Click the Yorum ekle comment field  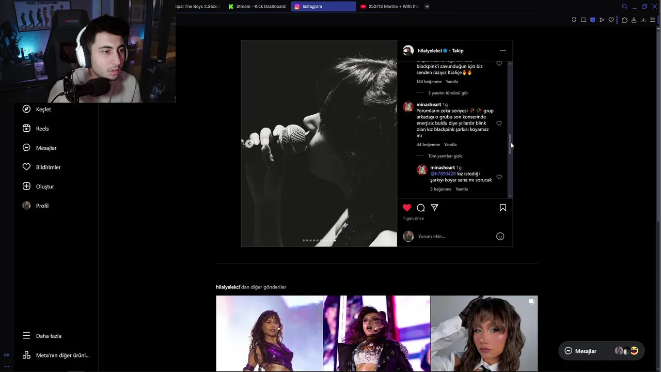point(454,236)
